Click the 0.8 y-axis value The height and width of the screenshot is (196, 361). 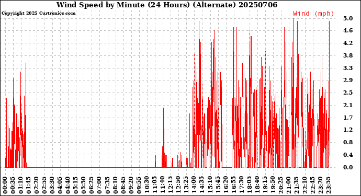348,142
